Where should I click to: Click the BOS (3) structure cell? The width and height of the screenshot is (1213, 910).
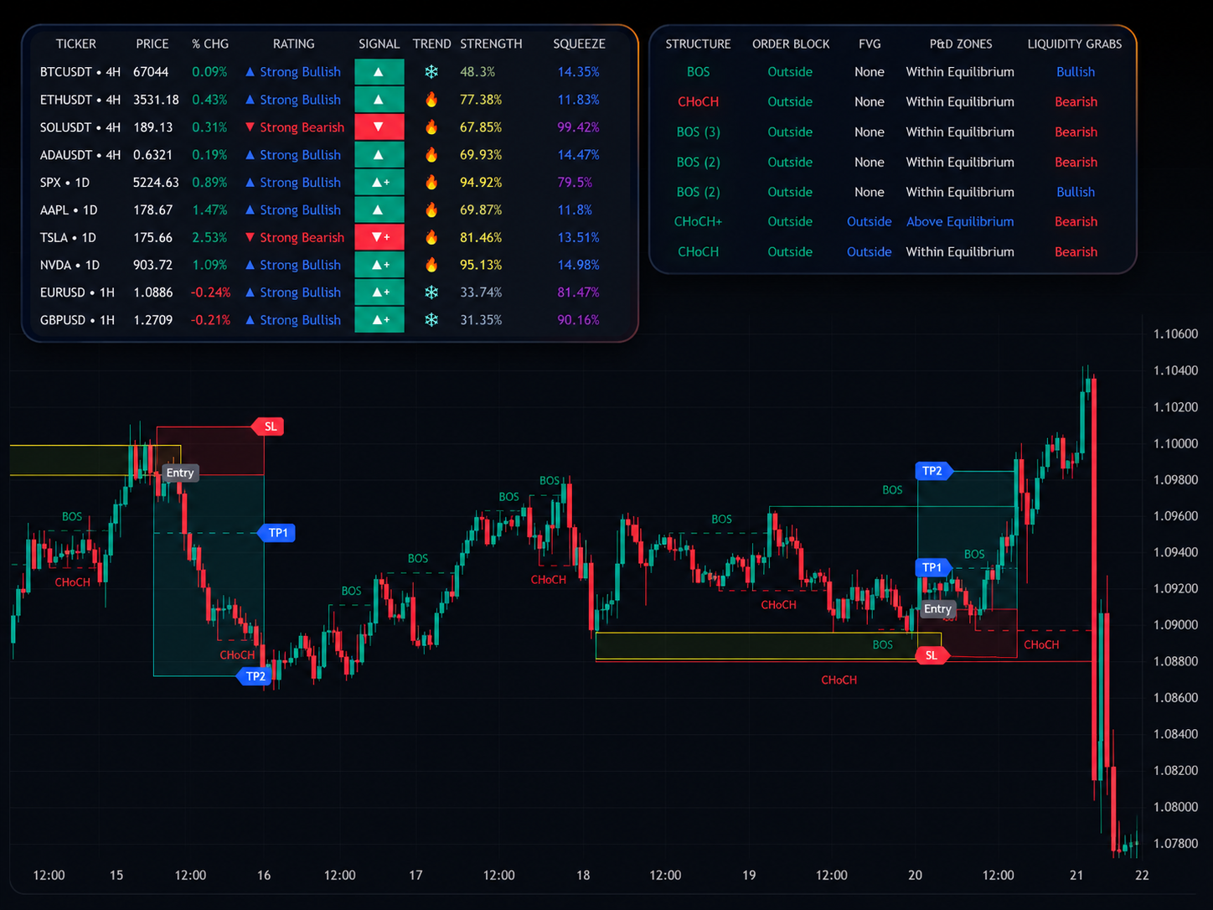click(699, 132)
